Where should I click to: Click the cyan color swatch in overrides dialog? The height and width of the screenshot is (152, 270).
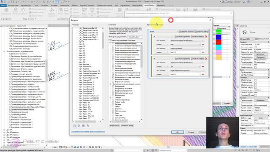219,47
